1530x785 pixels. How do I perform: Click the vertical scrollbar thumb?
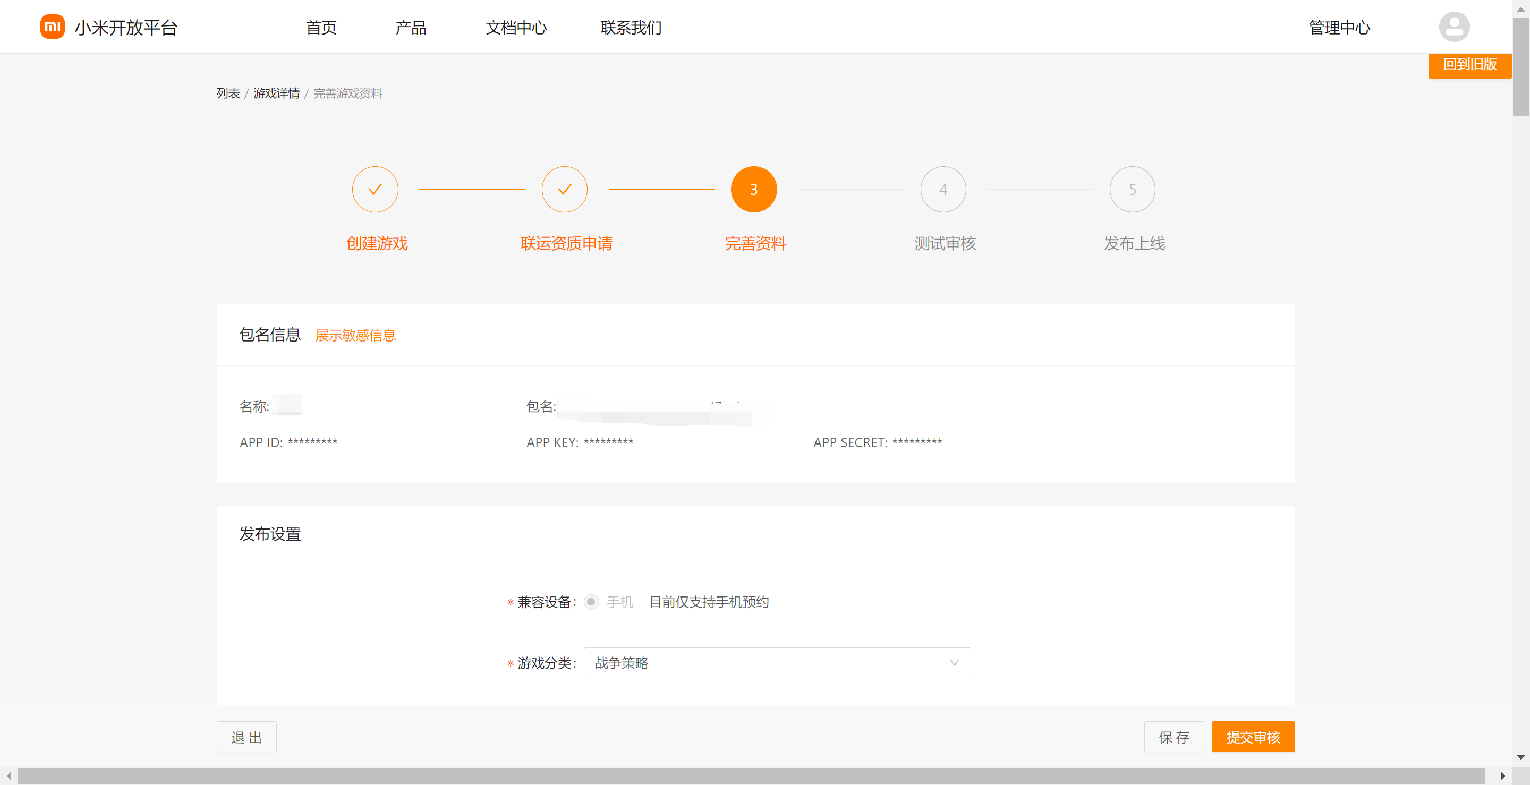(1521, 66)
